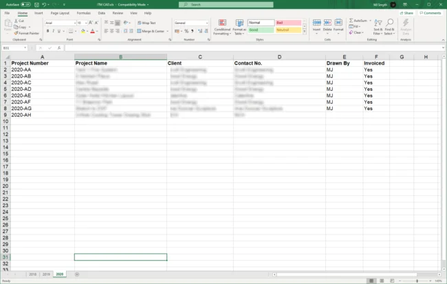Toggle Italic formatting
447x284 pixels.
[53, 31]
